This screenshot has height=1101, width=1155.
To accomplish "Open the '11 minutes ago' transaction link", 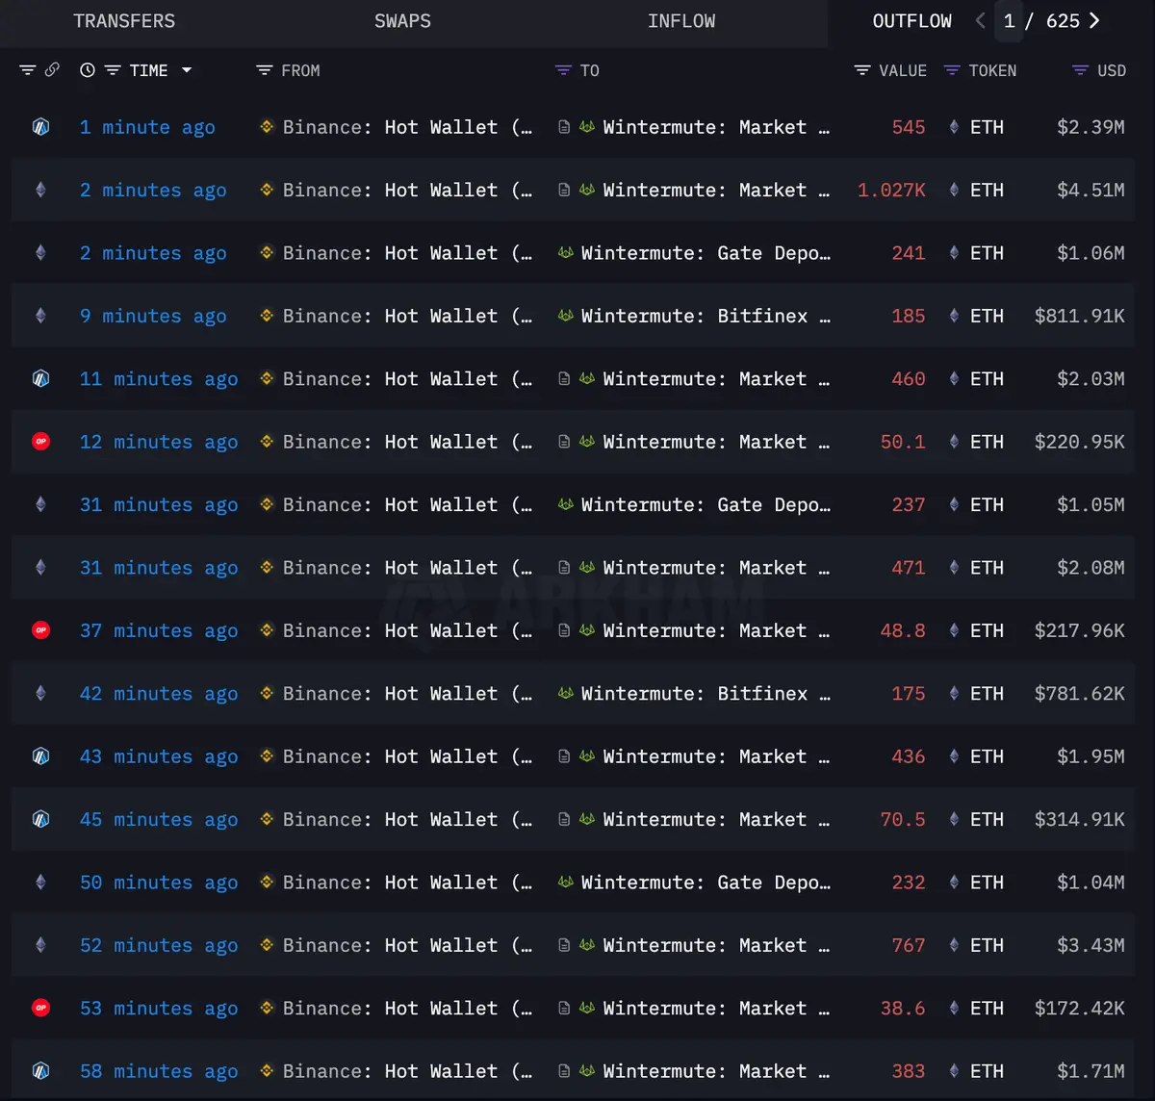I will [159, 379].
